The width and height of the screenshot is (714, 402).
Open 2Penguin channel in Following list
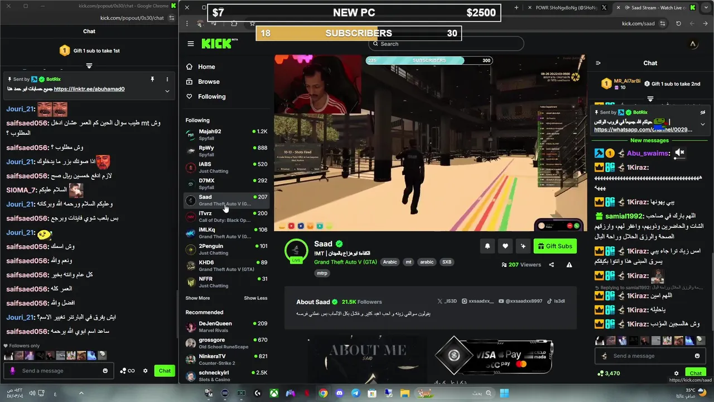[x=226, y=249]
